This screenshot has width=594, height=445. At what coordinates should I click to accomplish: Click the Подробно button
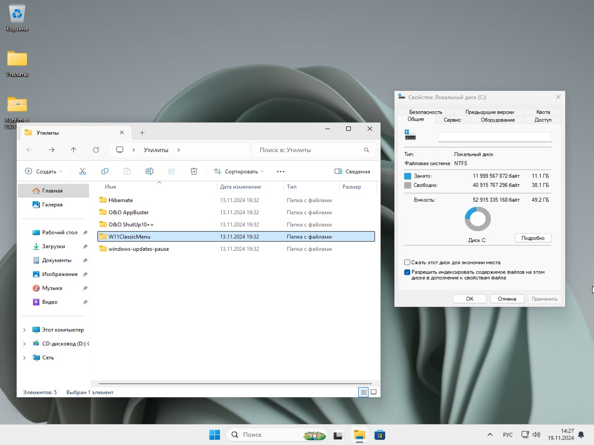pyautogui.click(x=533, y=238)
